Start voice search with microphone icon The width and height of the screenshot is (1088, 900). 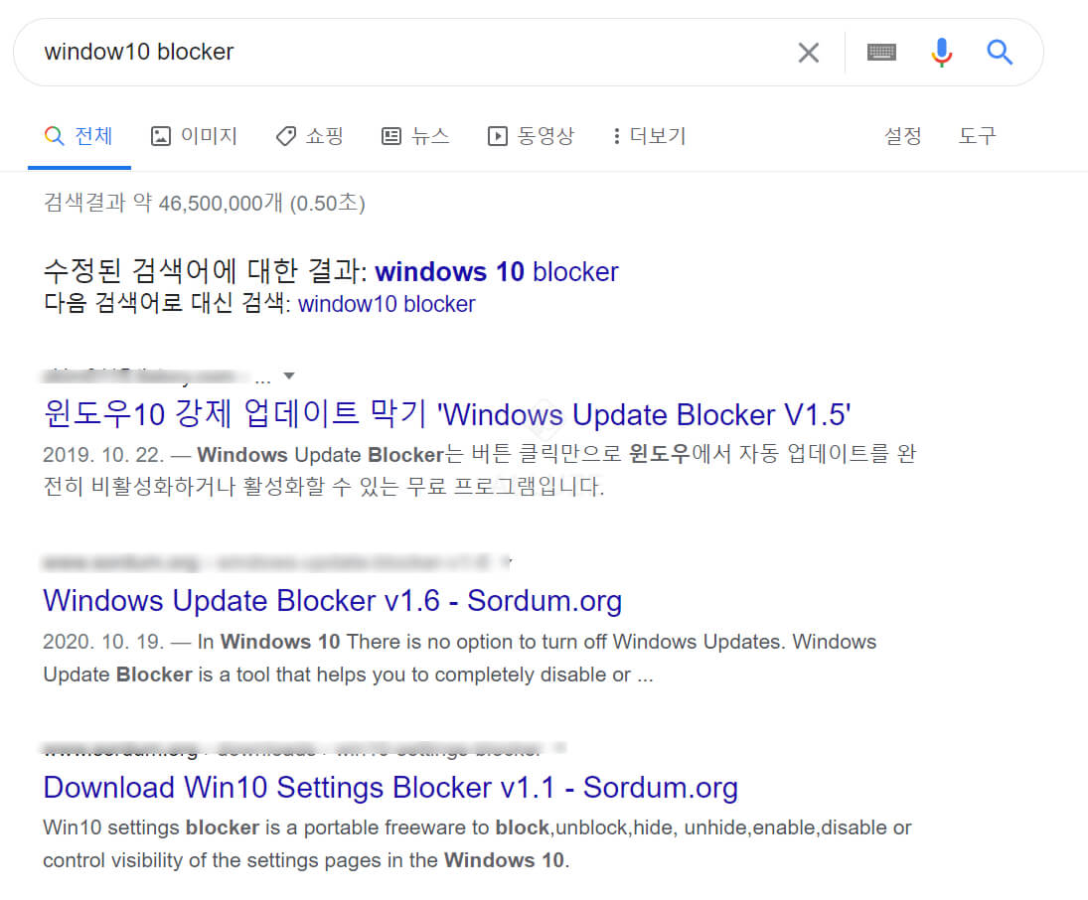point(942,53)
